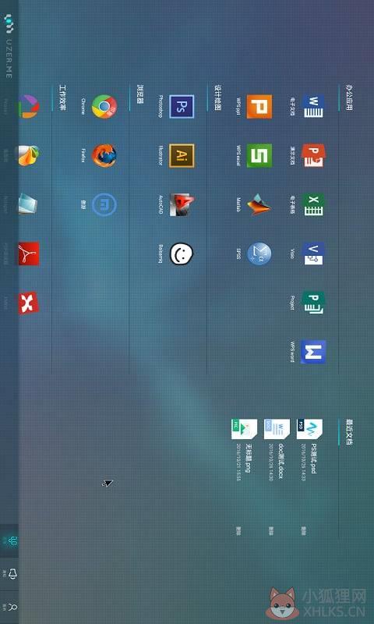Launch the Firefox browser icon
The image size is (374, 624).
click(x=104, y=155)
